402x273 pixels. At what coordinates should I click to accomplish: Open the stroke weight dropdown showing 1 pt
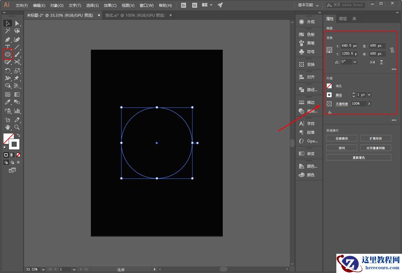click(x=369, y=94)
